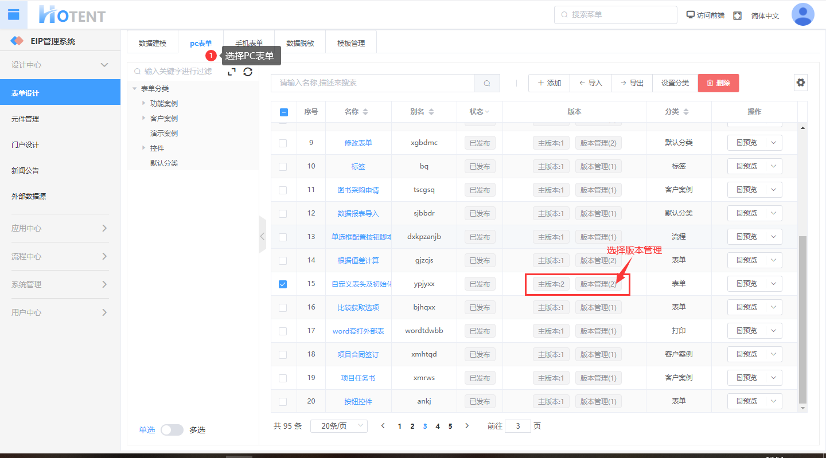Switch to the 数据建模 tab
This screenshot has height=458, width=826.
(x=153, y=44)
